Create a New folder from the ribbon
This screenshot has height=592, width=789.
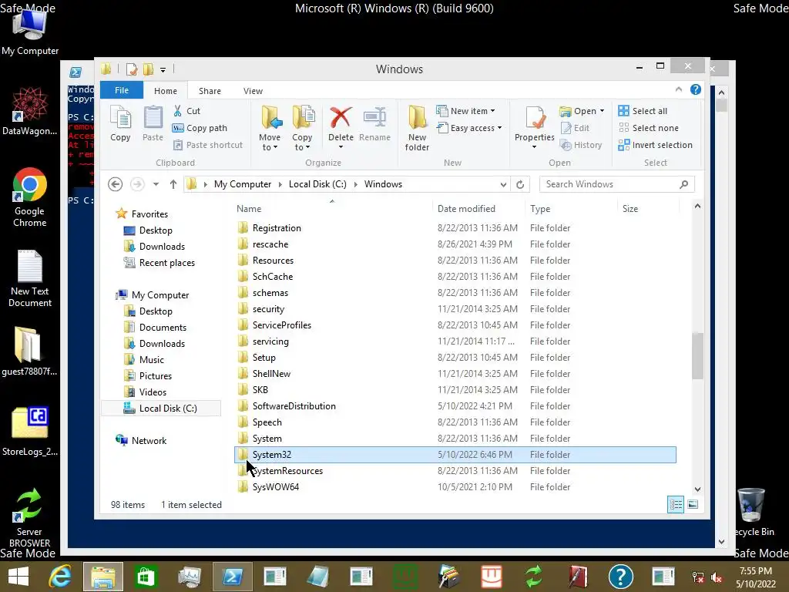coord(417,129)
